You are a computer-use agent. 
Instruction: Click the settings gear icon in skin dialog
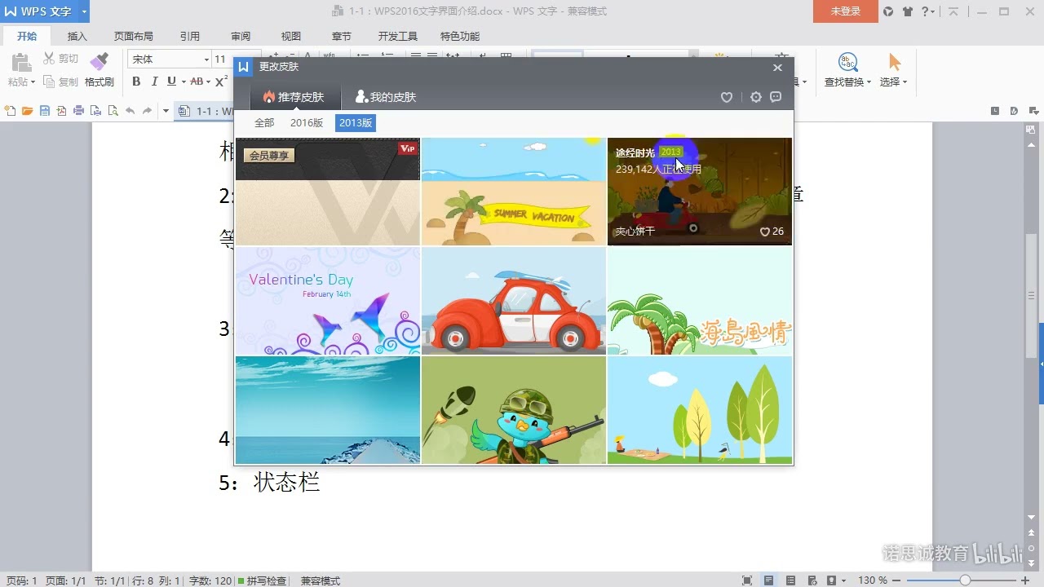[x=756, y=97]
